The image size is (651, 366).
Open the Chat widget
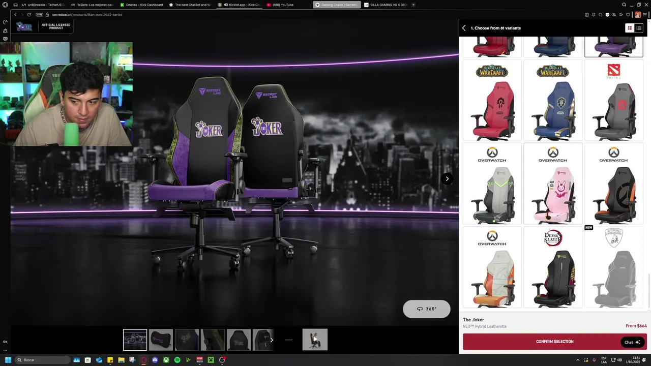pyautogui.click(x=633, y=342)
